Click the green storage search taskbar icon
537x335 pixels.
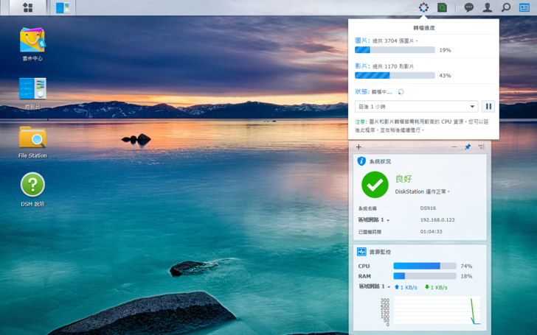pyautogui.click(x=443, y=7)
